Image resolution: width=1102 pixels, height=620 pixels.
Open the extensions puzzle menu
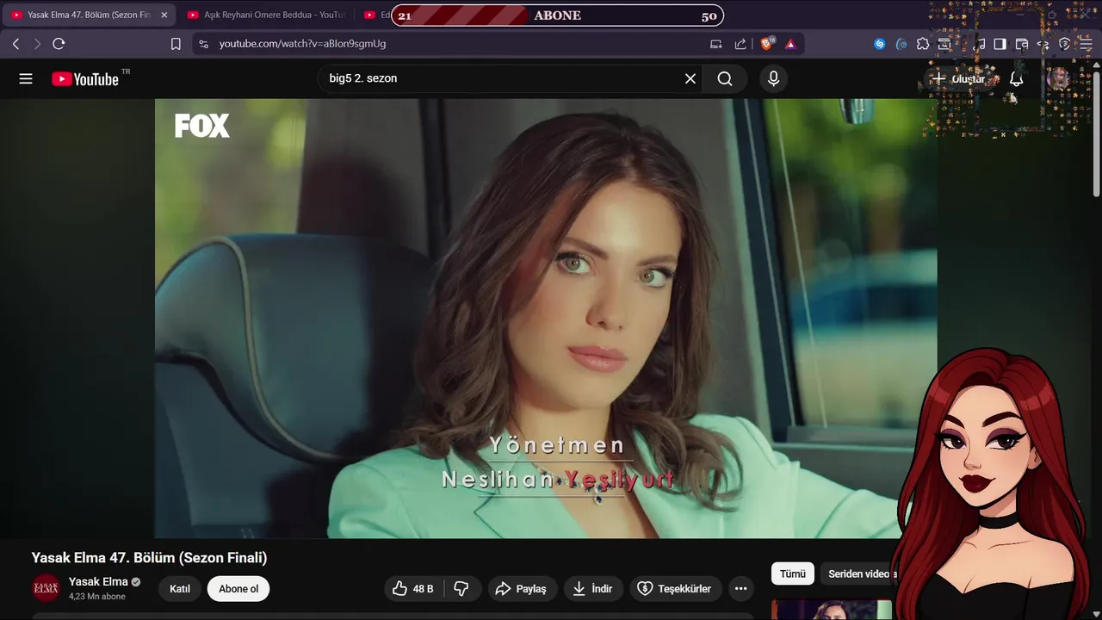pyautogui.click(x=923, y=44)
